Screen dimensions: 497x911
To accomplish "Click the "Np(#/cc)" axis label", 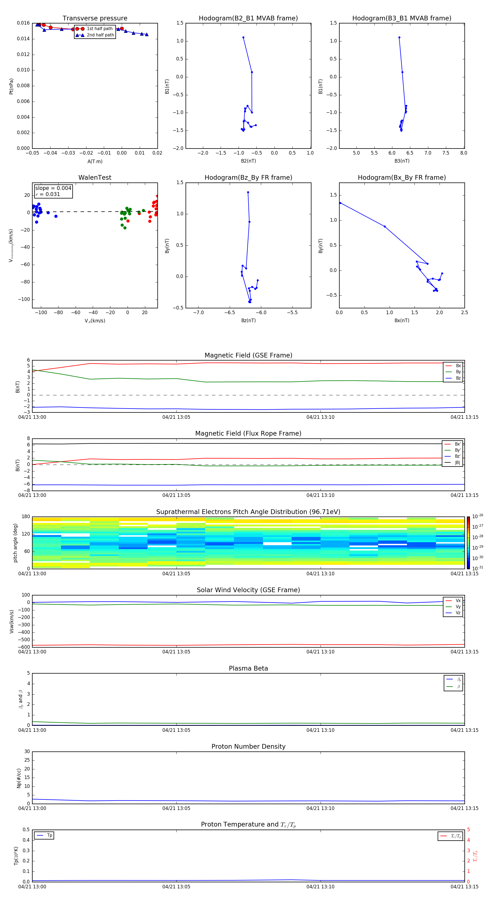I will pos(19,778).
